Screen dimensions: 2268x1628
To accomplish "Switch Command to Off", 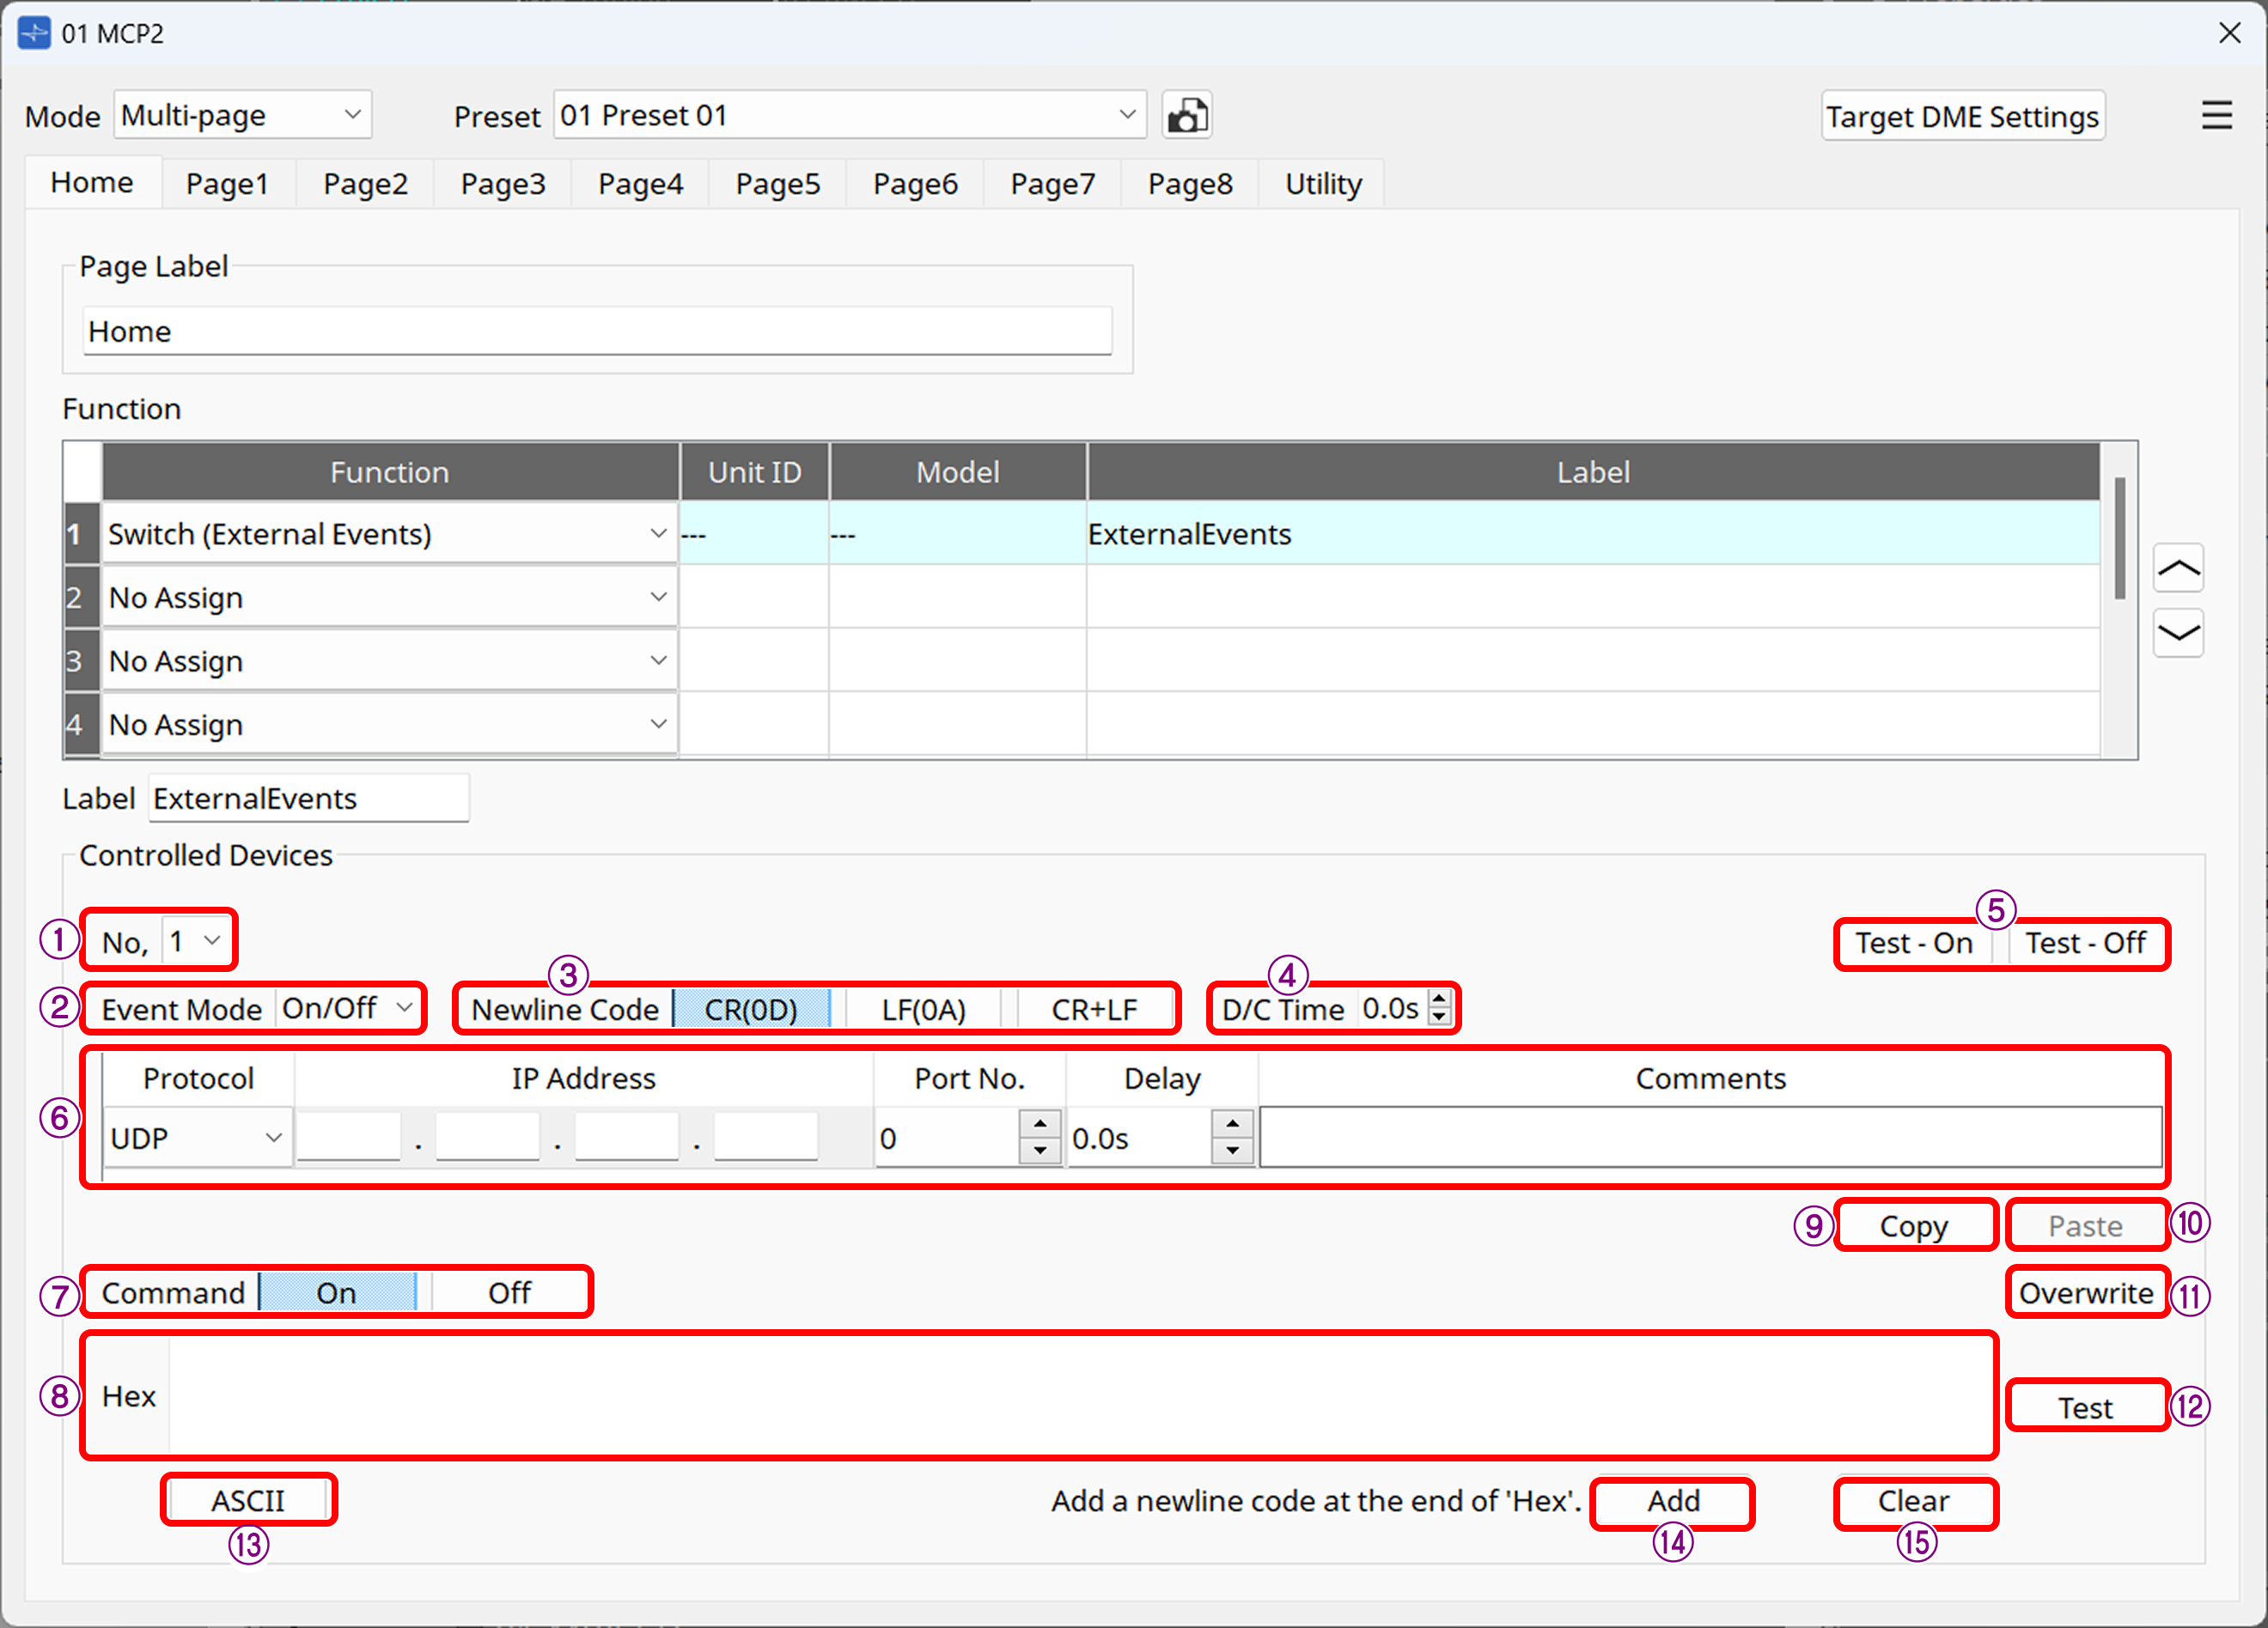I will 509,1291.
